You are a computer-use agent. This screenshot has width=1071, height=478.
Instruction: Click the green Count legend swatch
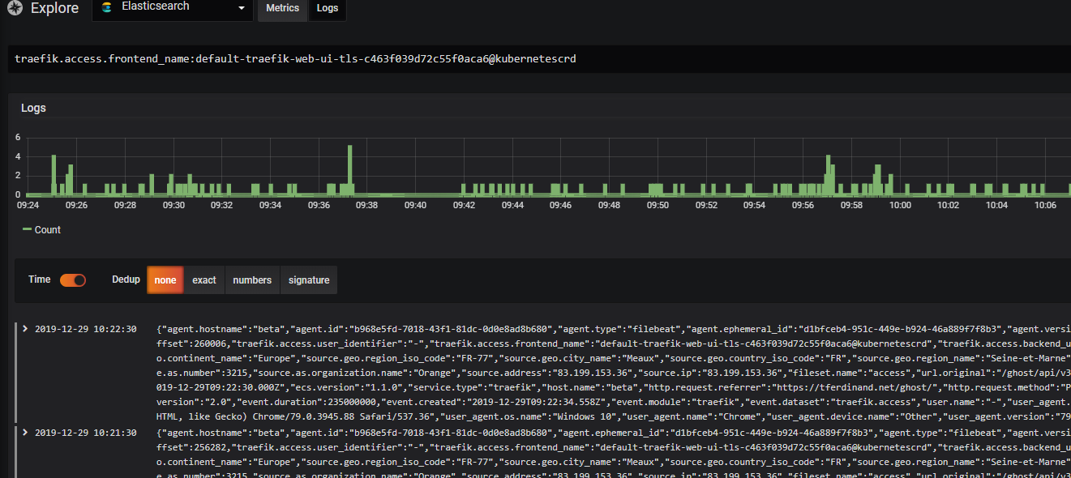[x=28, y=230]
